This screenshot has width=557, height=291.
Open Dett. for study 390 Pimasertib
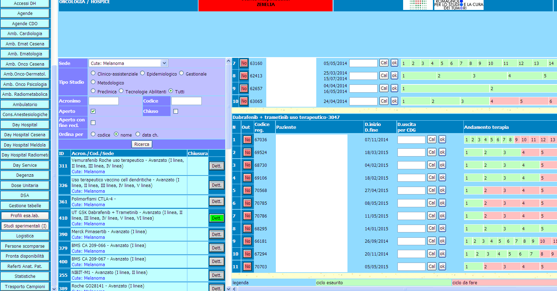click(x=217, y=234)
